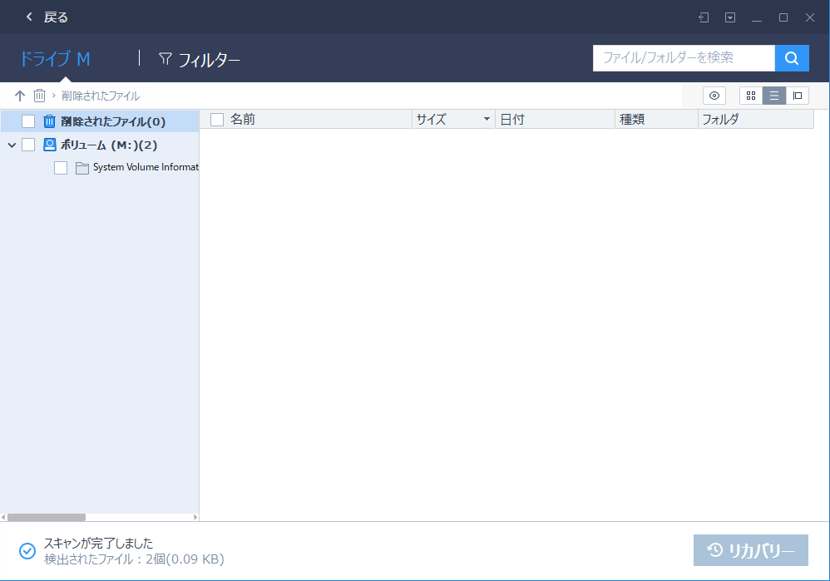Viewport: 830px width, 581px height.
Task: Click the blue search magnifier icon
Action: (x=791, y=58)
